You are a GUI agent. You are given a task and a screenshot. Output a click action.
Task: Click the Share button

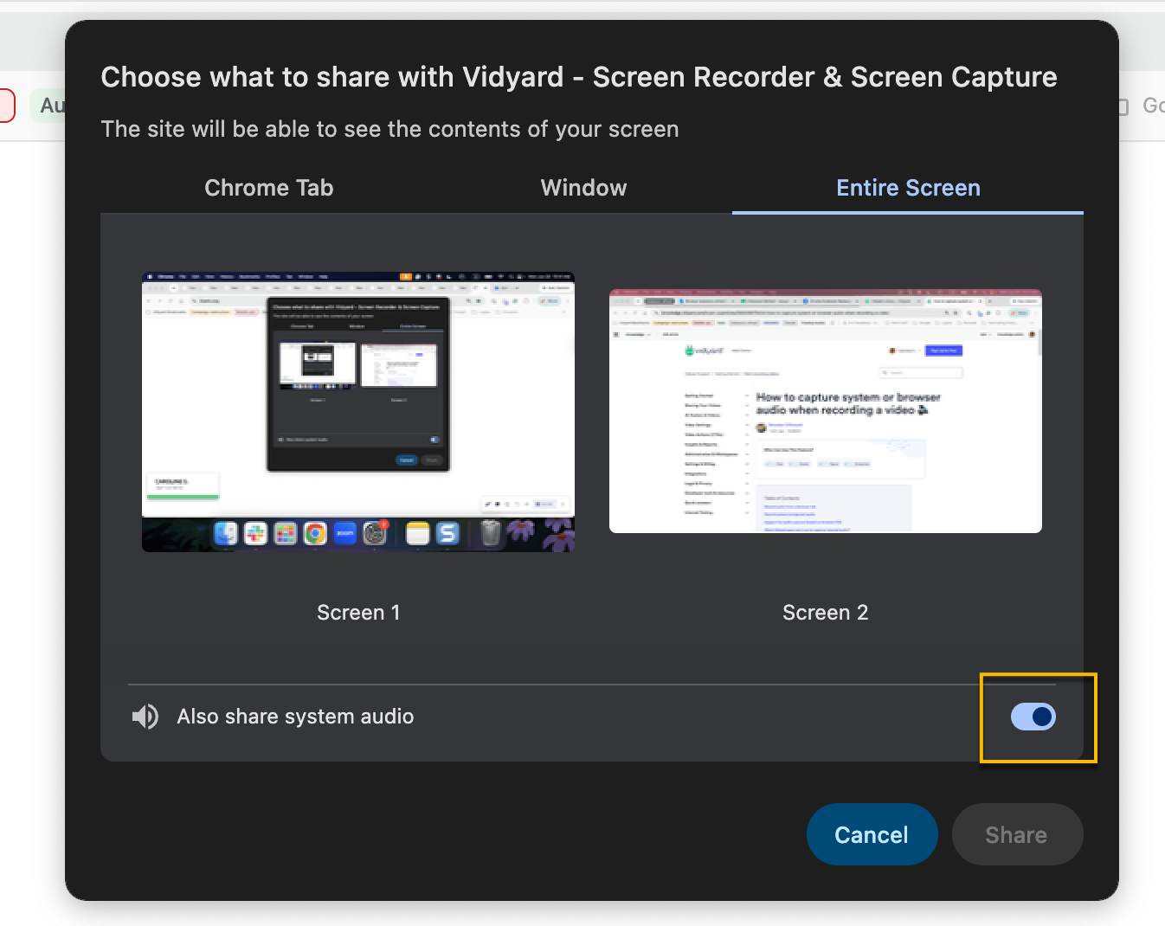1017,834
